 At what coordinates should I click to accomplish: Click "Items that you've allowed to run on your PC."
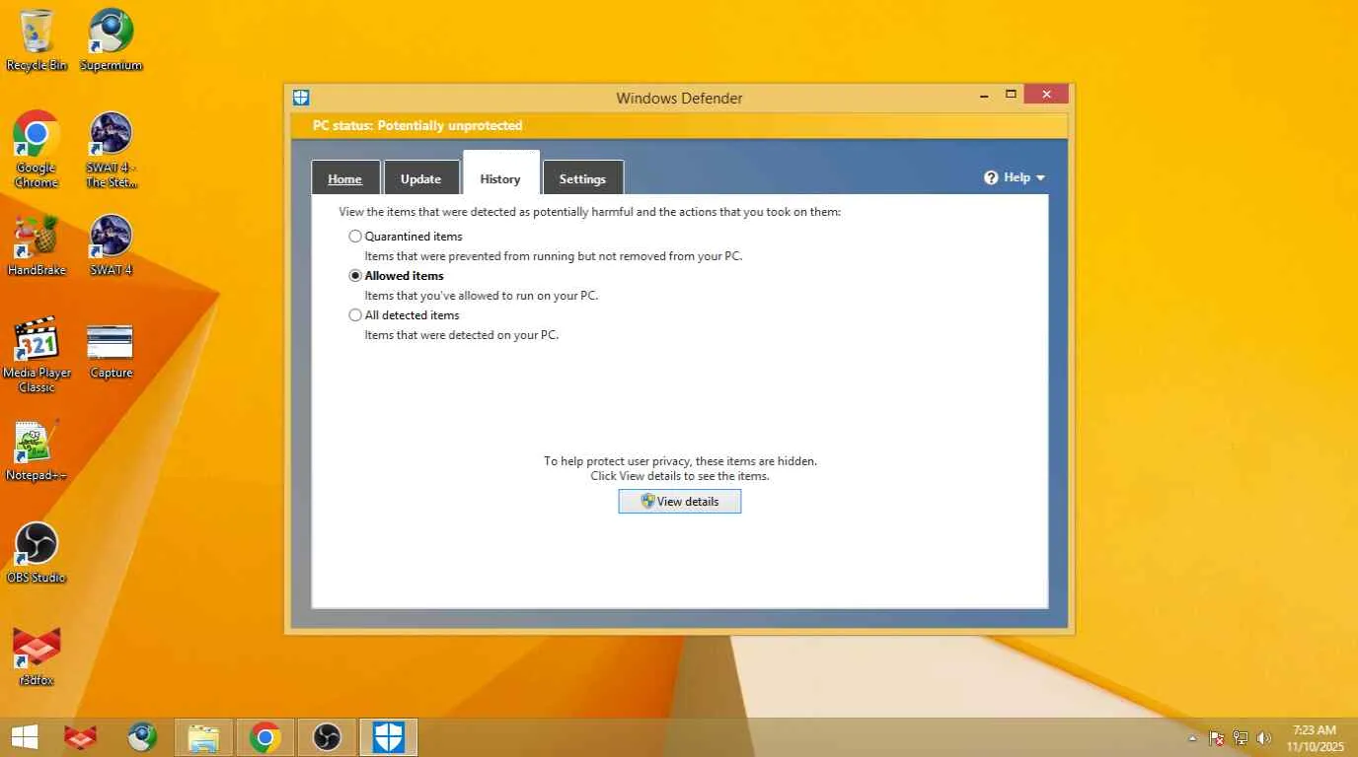tap(482, 296)
